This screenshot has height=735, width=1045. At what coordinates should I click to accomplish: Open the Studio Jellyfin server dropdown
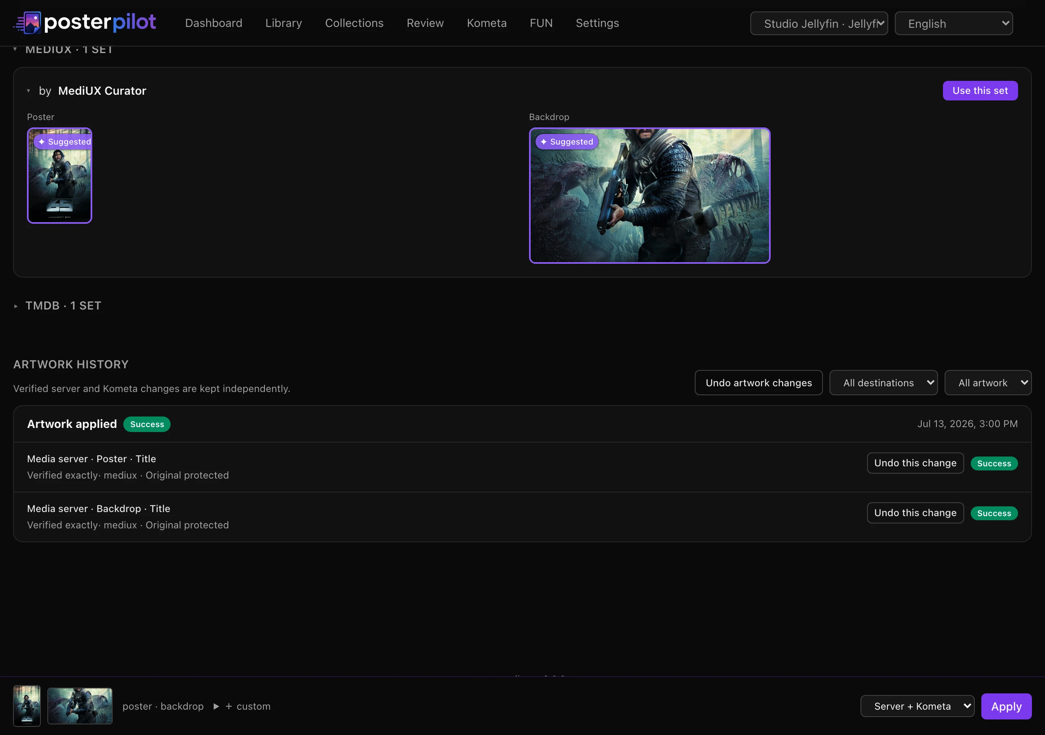(x=819, y=23)
